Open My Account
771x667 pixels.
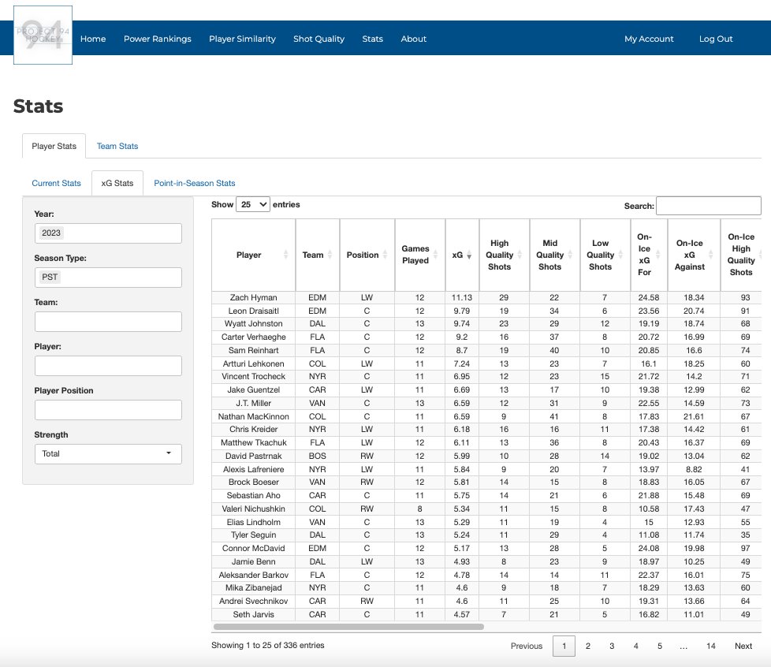[x=649, y=39]
